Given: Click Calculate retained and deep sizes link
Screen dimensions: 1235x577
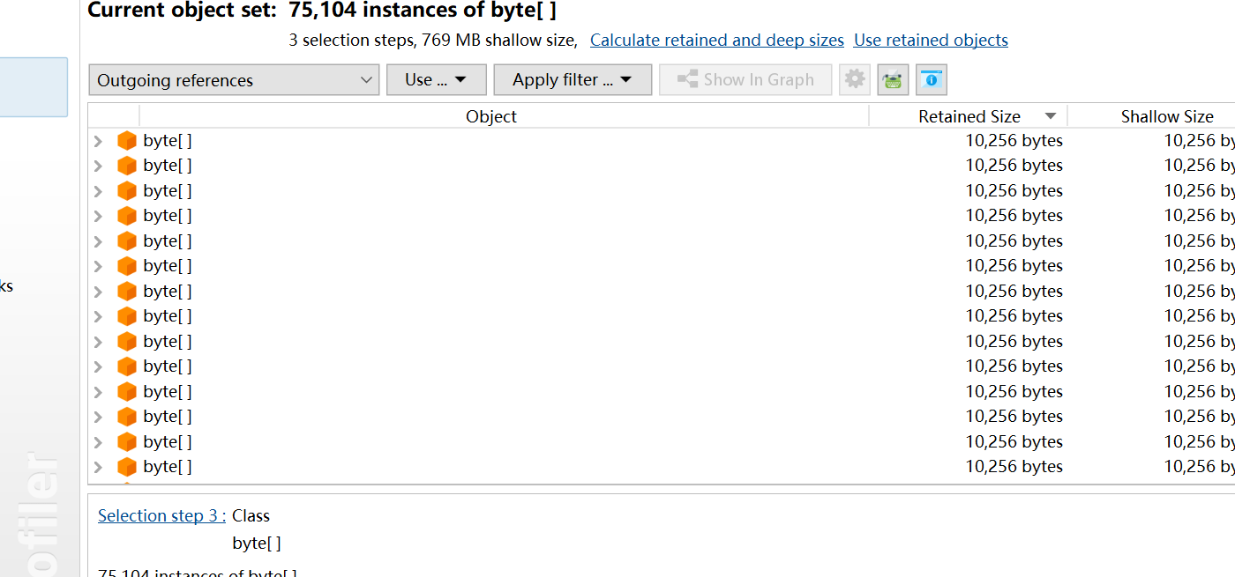Looking at the screenshot, I should 716,41.
